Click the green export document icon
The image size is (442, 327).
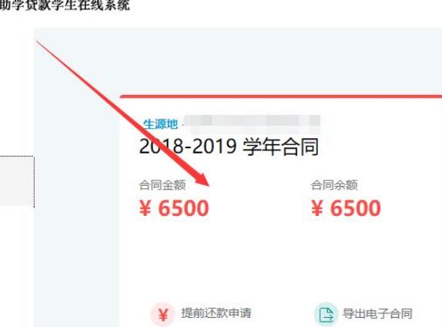tap(326, 314)
